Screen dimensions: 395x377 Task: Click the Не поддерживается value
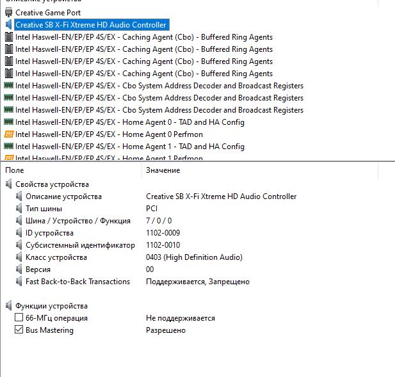pyautogui.click(x=181, y=318)
